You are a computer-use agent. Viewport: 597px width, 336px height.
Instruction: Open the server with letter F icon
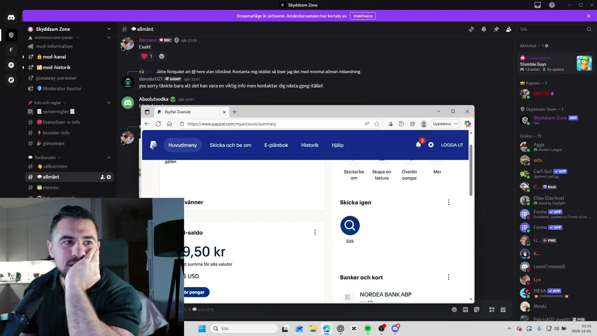(x=11, y=50)
